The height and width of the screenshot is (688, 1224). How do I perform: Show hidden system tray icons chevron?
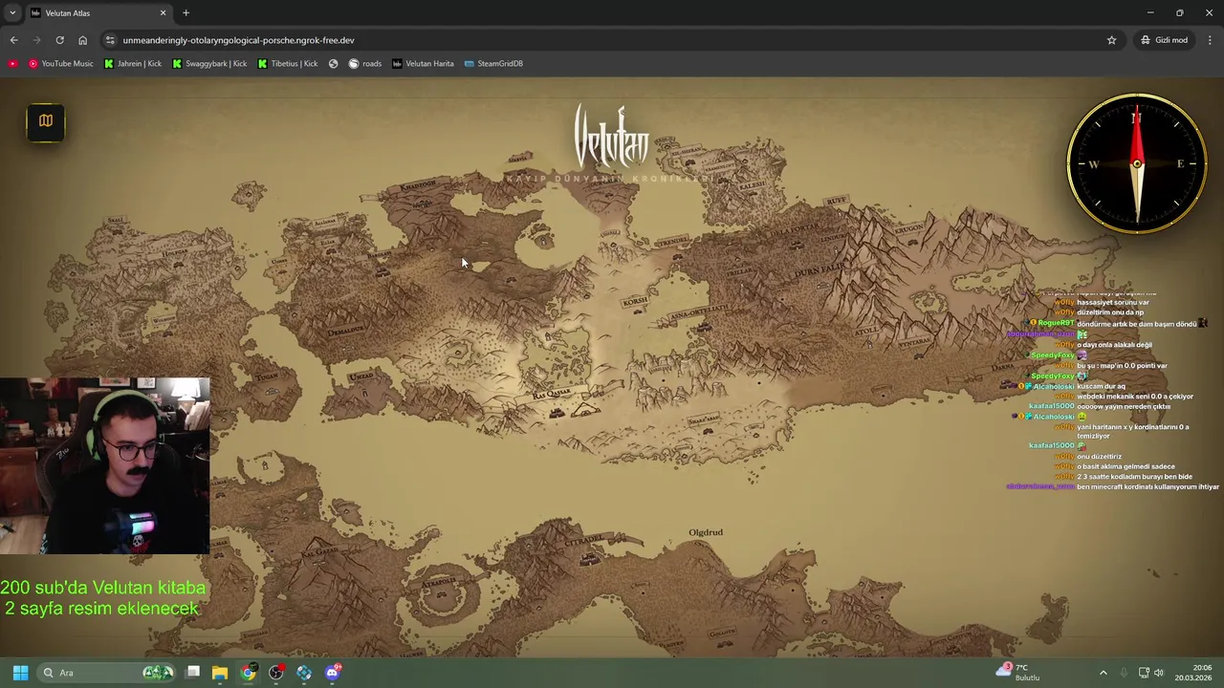[1103, 673]
